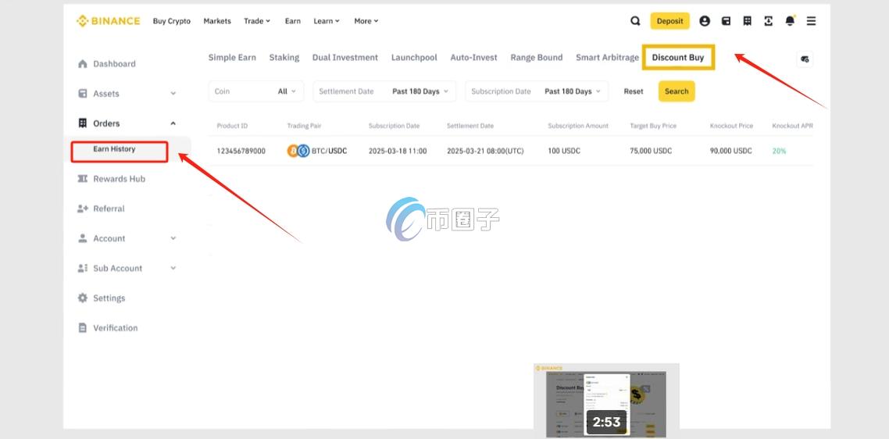Expand the Sub Account sidebar section

(173, 268)
